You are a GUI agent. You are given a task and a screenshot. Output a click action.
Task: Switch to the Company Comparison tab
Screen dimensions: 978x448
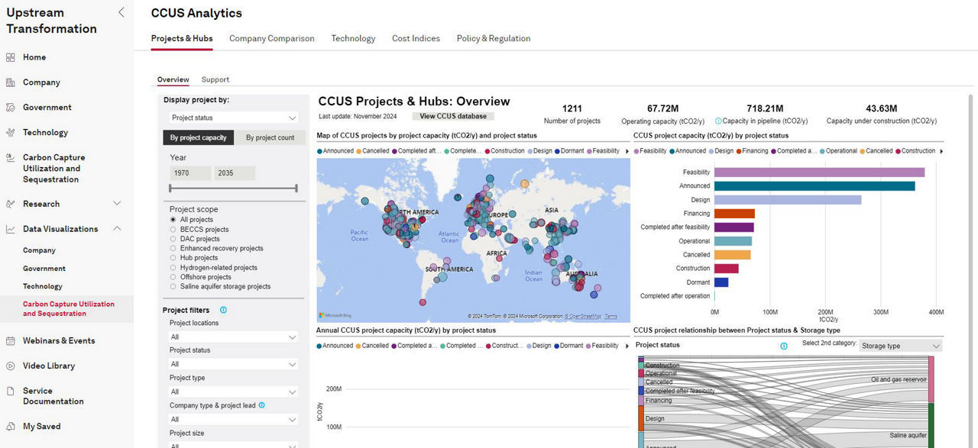271,38
